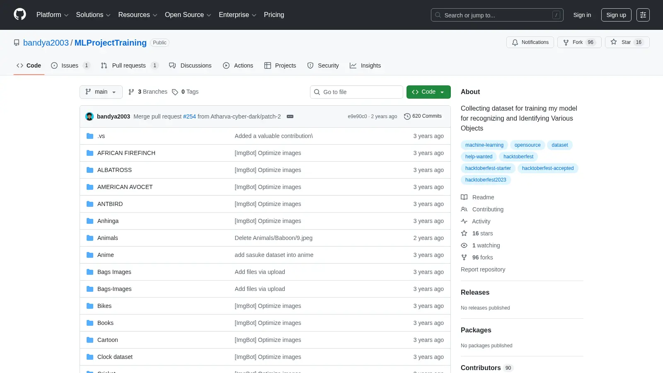663x373 pixels.
Task: Click the Releases heading link
Action: 475,293
